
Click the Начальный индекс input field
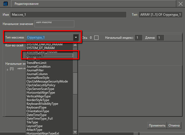[138, 38]
